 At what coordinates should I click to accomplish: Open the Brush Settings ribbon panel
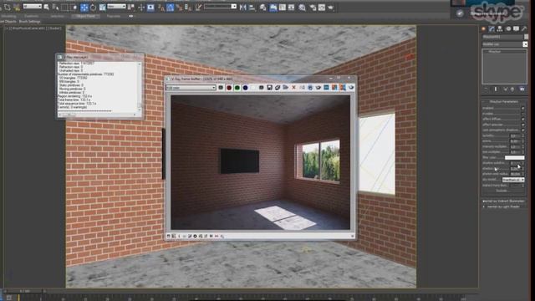click(x=30, y=22)
